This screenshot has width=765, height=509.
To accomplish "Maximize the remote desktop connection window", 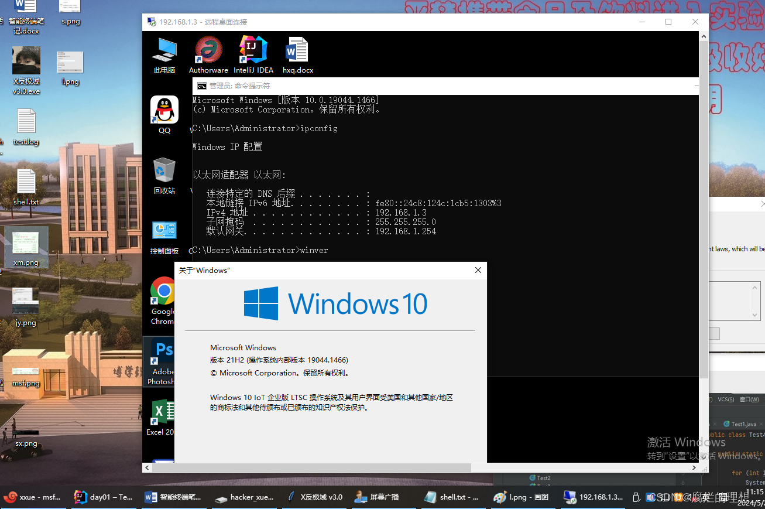I will click(x=668, y=22).
